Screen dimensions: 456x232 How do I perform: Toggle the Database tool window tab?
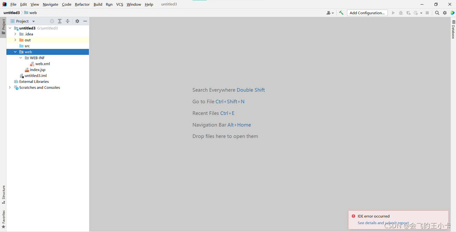click(453, 29)
